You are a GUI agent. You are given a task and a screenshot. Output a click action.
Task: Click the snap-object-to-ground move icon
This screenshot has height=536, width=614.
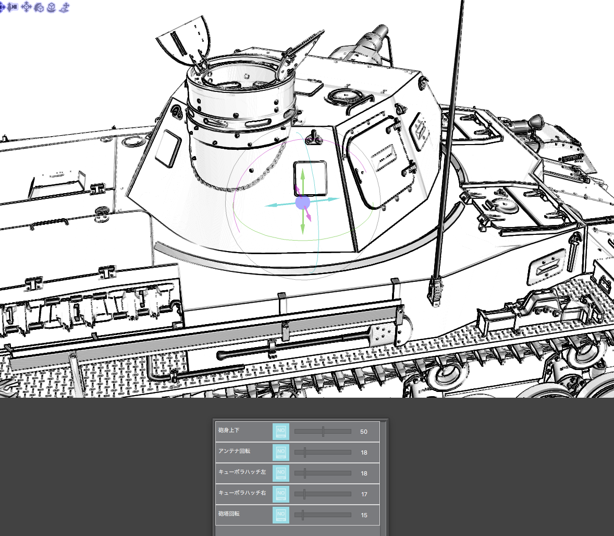(64, 7)
